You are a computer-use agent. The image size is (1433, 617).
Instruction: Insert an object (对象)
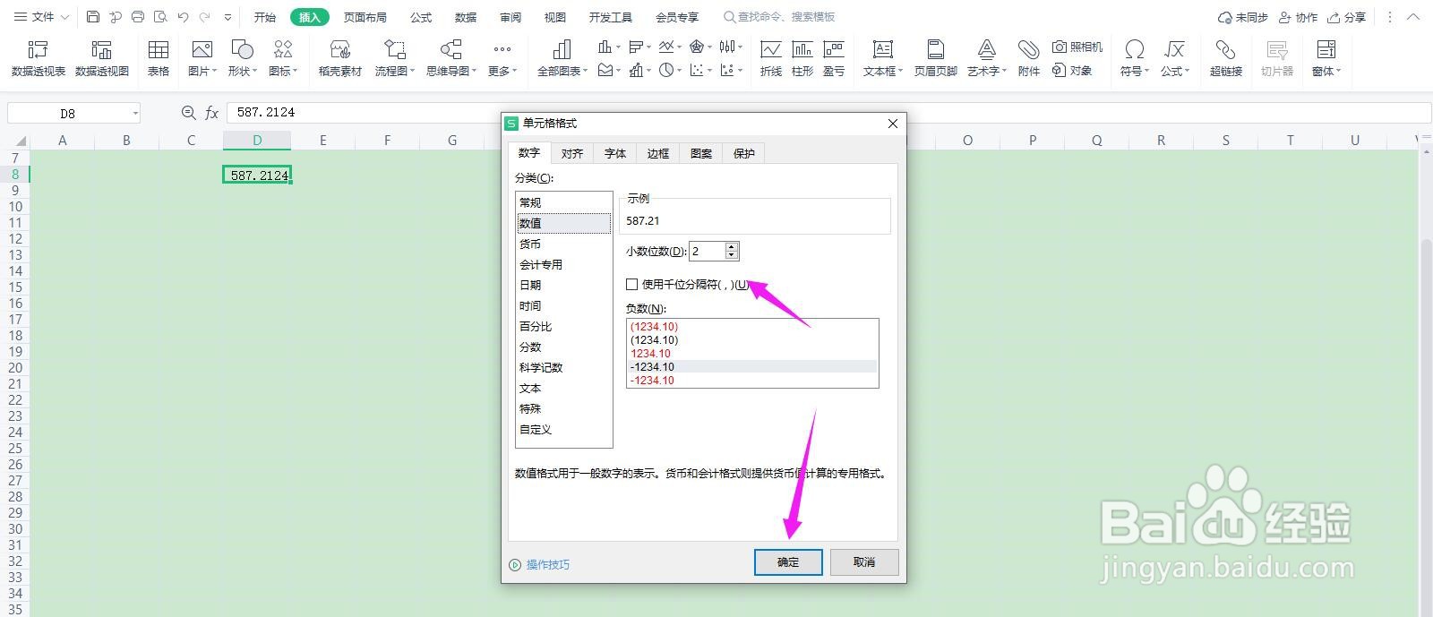pyautogui.click(x=1072, y=70)
